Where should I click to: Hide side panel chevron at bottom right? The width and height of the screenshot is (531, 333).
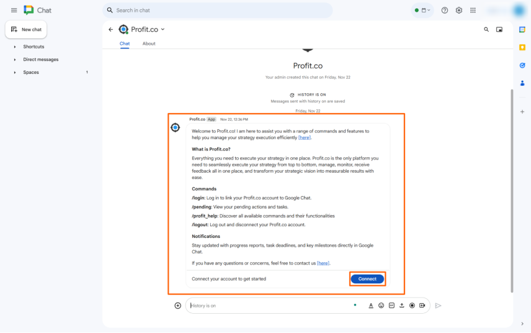point(522,324)
